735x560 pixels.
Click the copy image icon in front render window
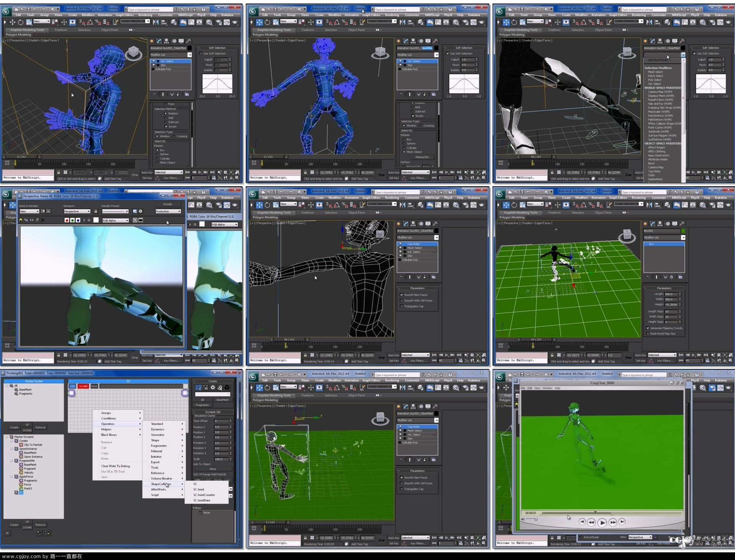click(26, 220)
